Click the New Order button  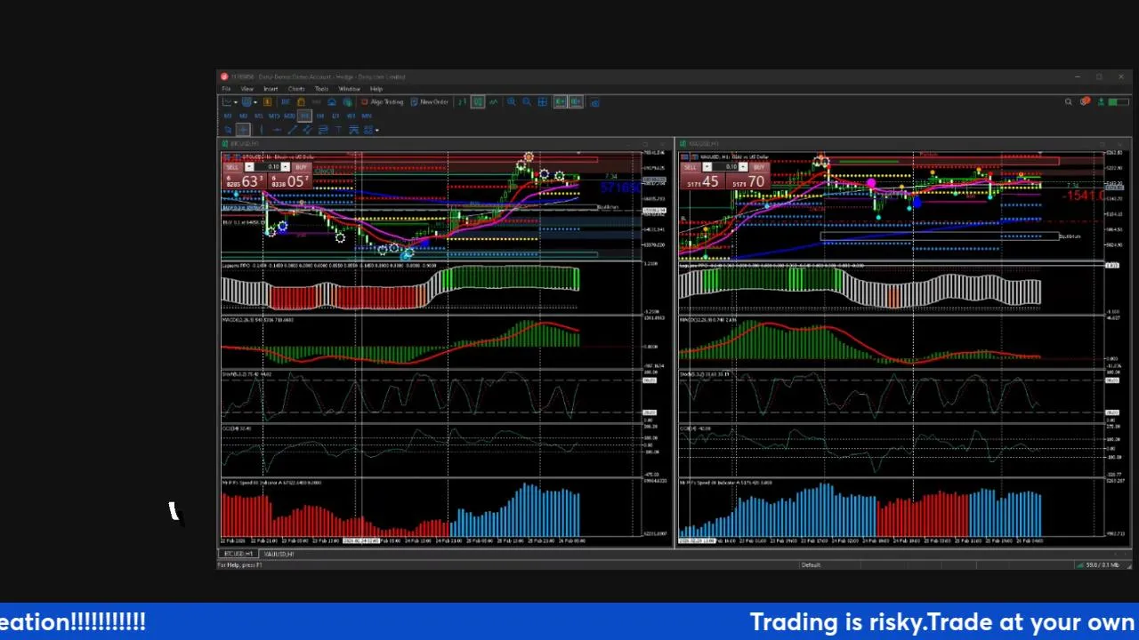(428, 101)
